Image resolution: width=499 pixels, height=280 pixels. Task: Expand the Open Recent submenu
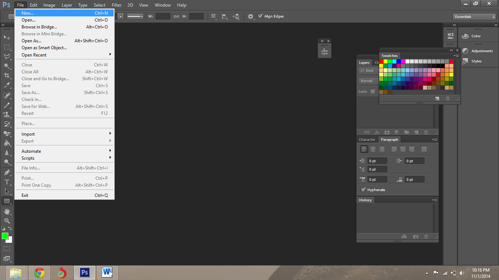coord(65,55)
